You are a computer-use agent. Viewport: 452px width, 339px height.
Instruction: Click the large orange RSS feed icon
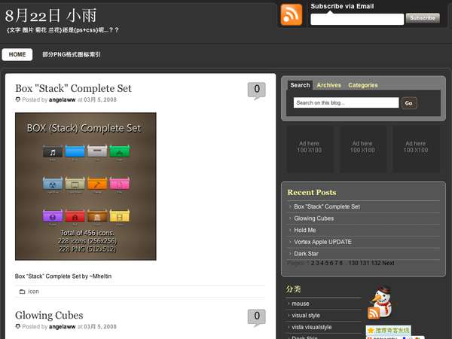click(291, 15)
